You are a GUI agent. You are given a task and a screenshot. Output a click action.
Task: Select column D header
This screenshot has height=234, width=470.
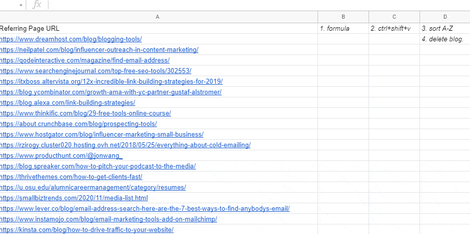pos(445,17)
